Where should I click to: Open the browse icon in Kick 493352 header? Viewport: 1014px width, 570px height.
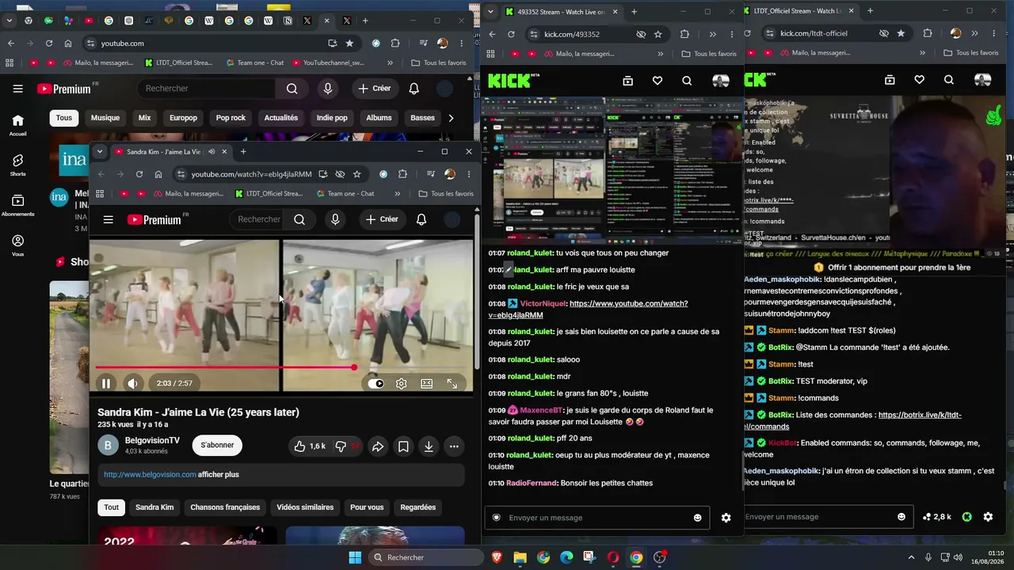tap(627, 81)
